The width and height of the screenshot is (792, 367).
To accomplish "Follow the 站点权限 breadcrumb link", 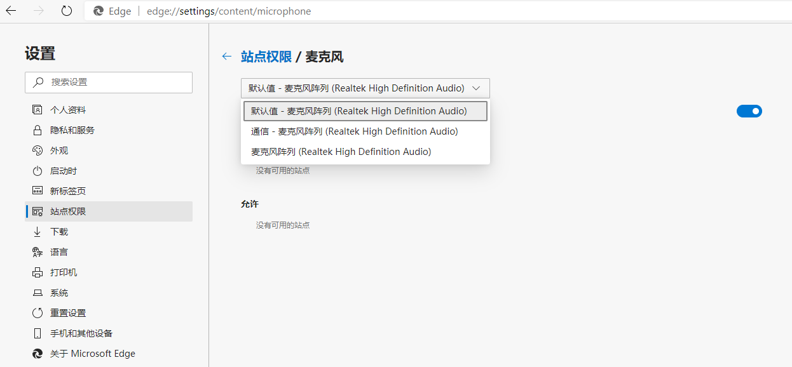I will pos(266,57).
